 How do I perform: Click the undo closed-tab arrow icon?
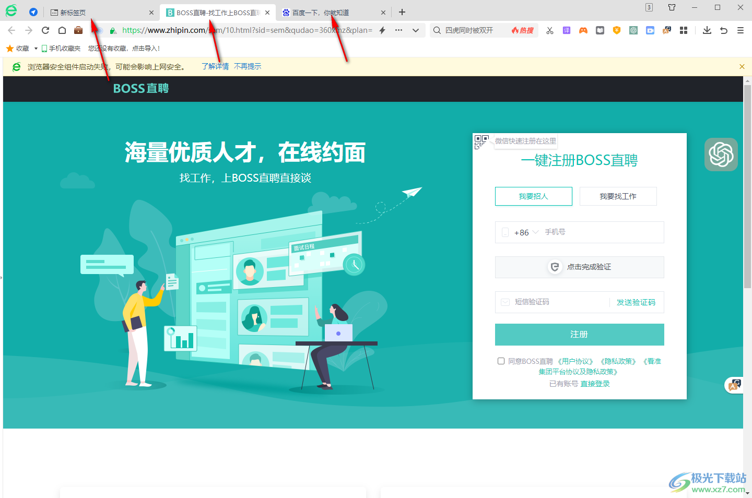[724, 30]
